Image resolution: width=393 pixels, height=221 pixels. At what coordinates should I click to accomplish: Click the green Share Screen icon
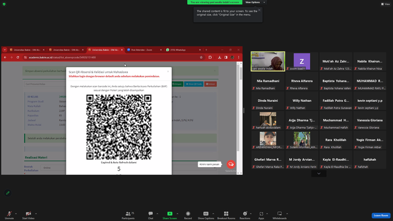(169, 214)
